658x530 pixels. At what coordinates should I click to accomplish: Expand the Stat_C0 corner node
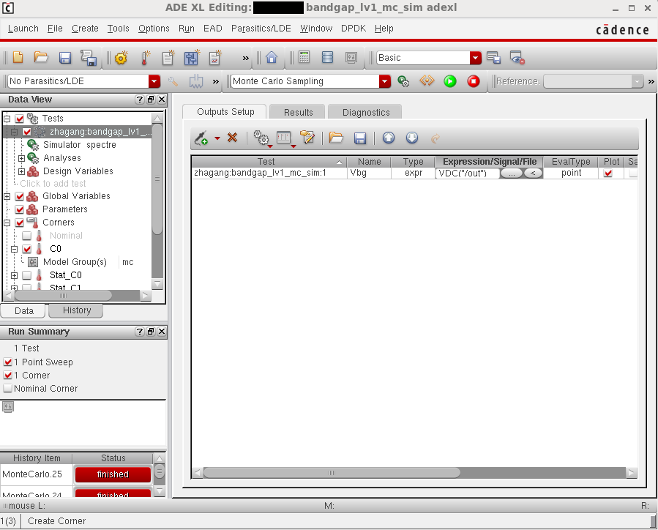pyautogui.click(x=14, y=275)
